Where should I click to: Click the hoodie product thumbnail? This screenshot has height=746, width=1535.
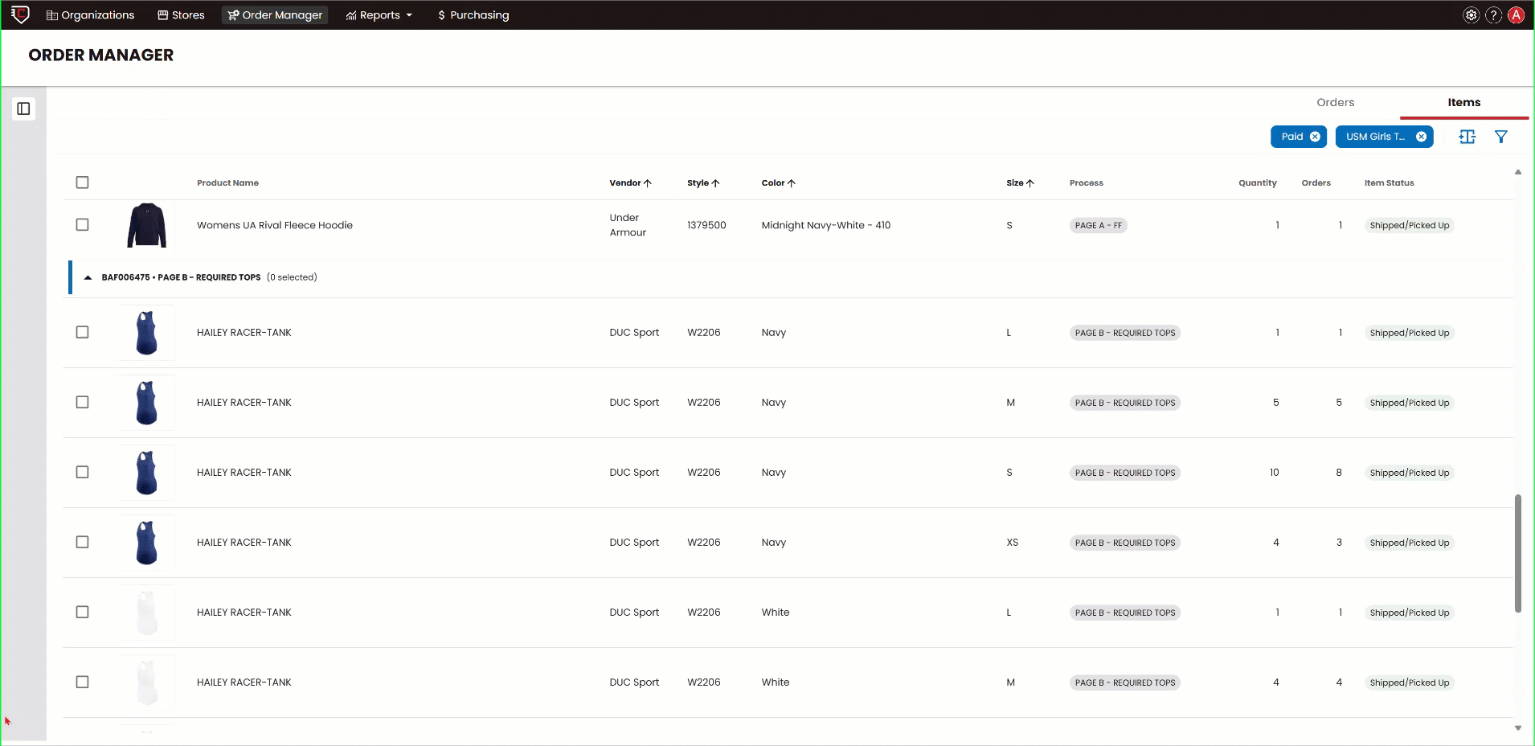tap(146, 225)
